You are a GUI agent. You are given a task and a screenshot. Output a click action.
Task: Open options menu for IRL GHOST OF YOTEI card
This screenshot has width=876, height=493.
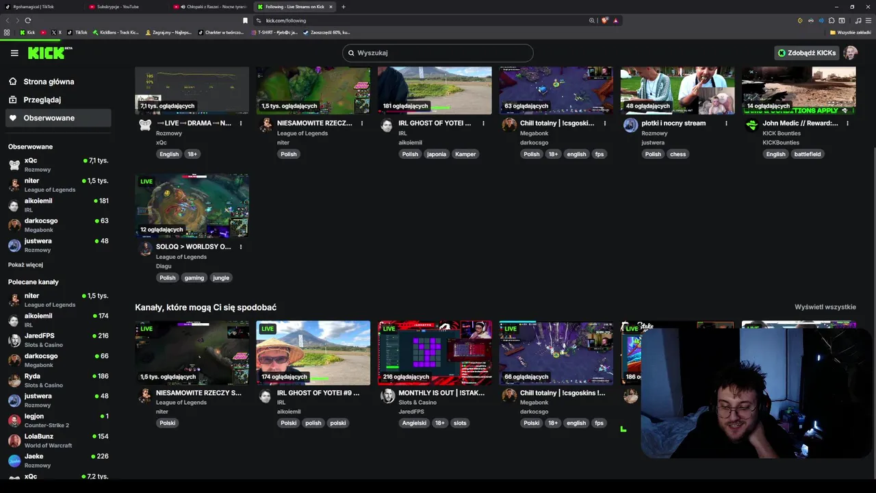[x=483, y=123]
